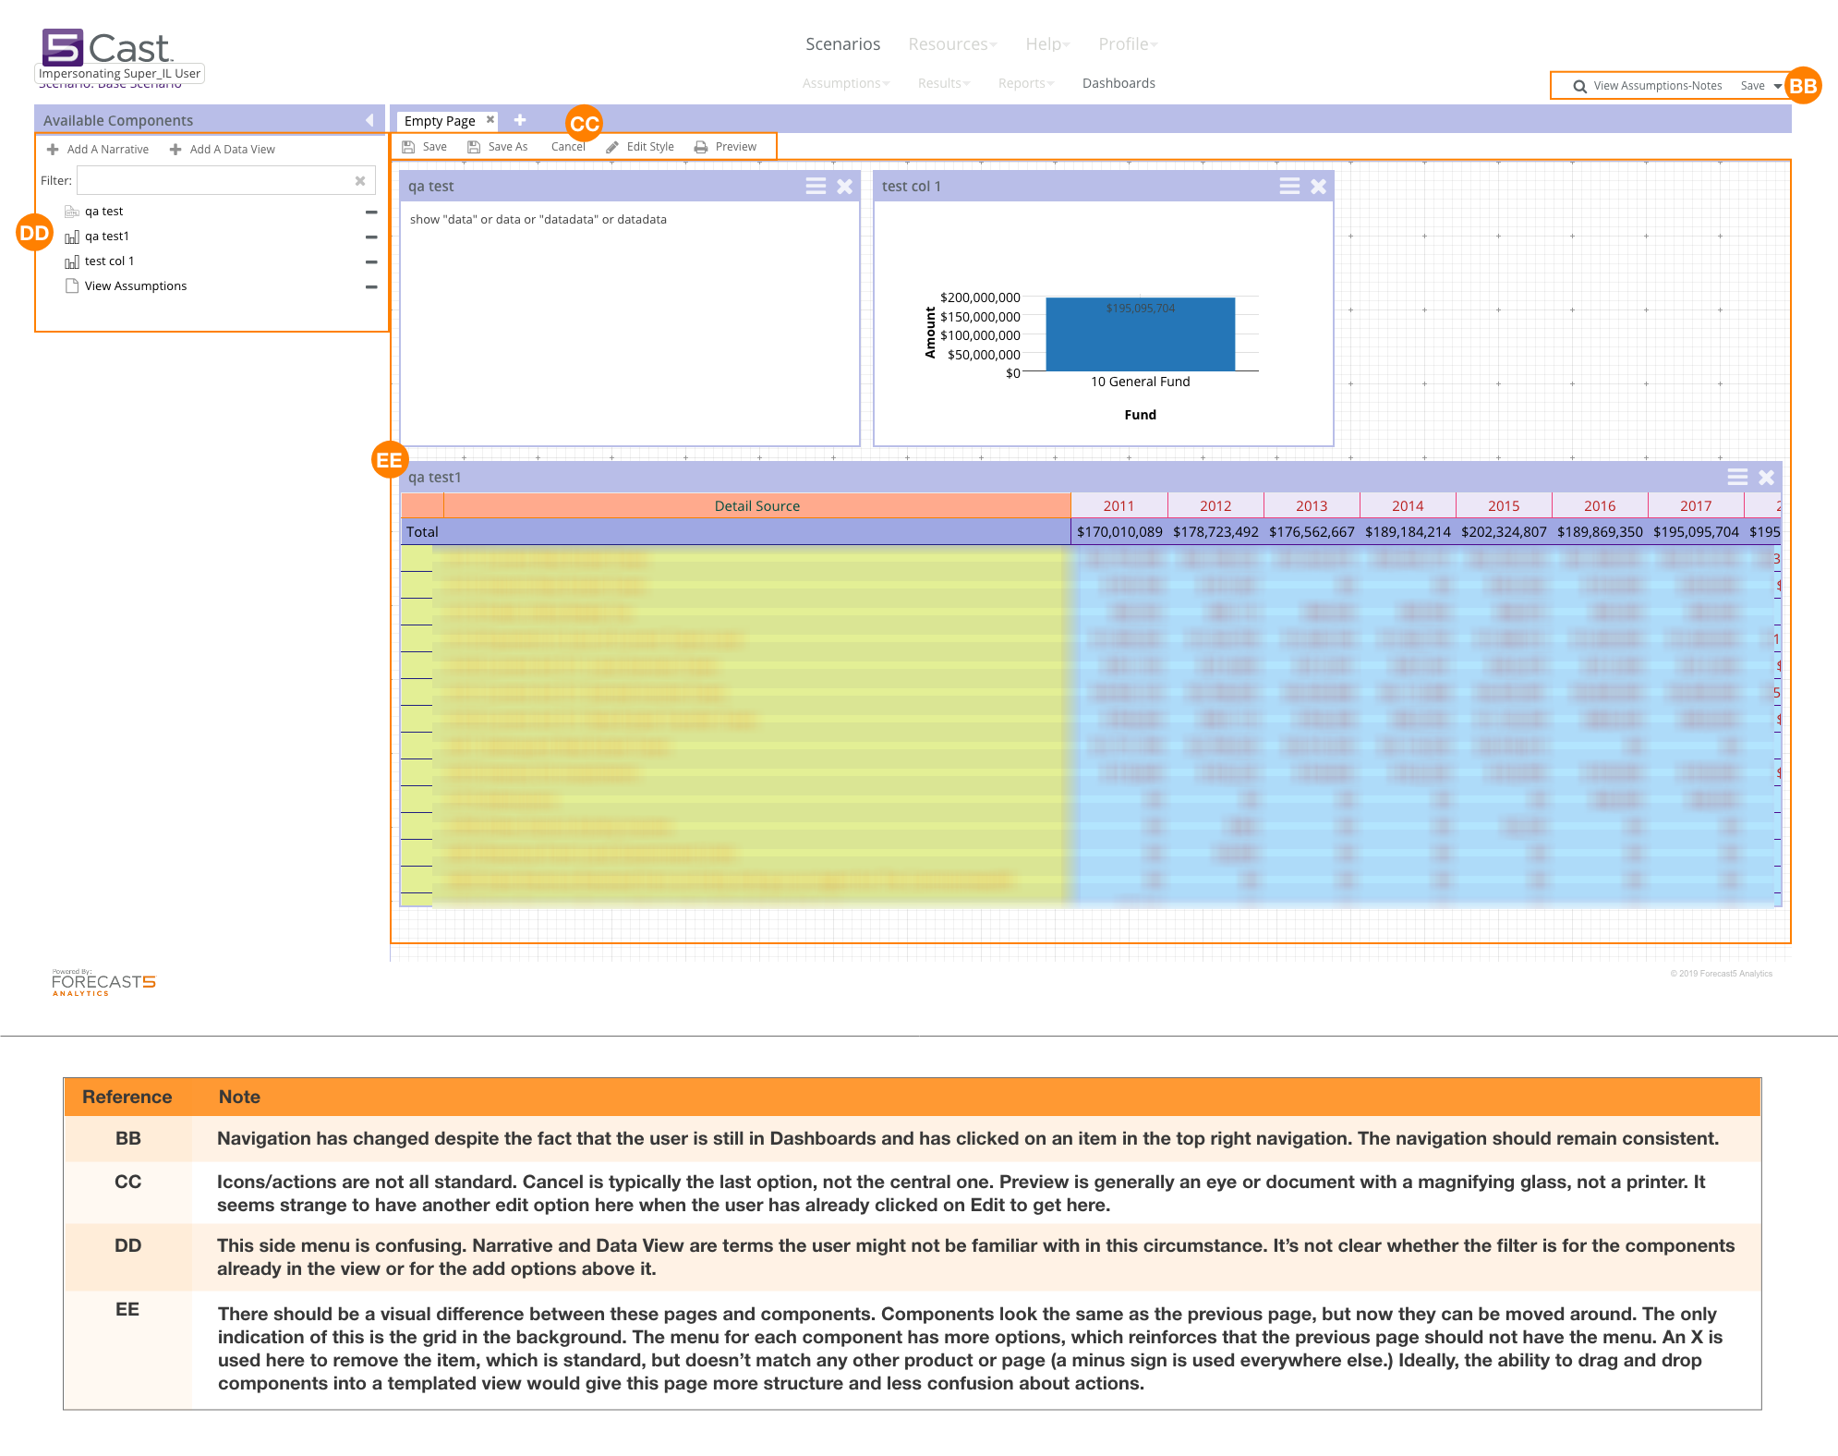Collapse the Available Components panel with its arrow
The height and width of the screenshot is (1456, 1838).
pyautogui.click(x=370, y=119)
